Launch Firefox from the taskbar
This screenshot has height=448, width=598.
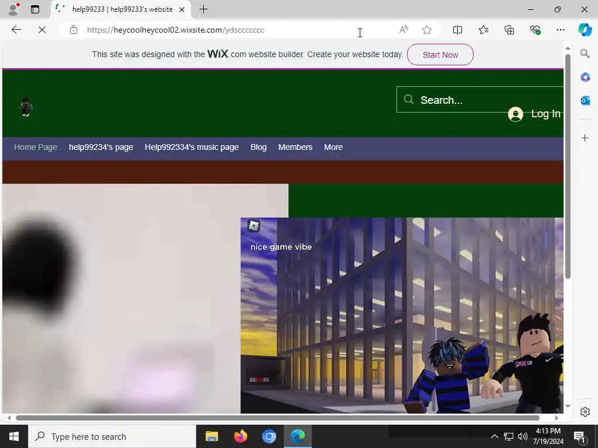[240, 436]
